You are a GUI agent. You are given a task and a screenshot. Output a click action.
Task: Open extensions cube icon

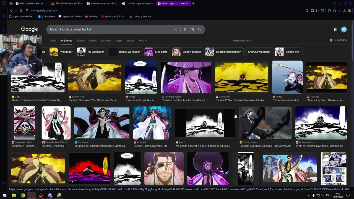point(334,11)
